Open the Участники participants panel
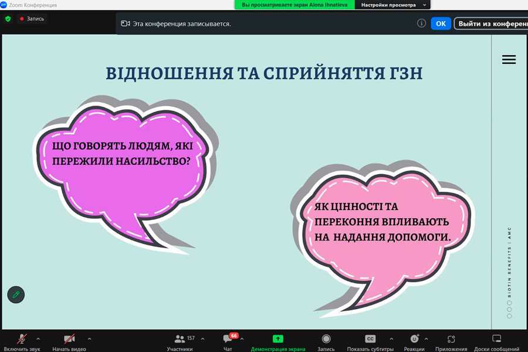The height and width of the screenshot is (352, 528). 180,343
